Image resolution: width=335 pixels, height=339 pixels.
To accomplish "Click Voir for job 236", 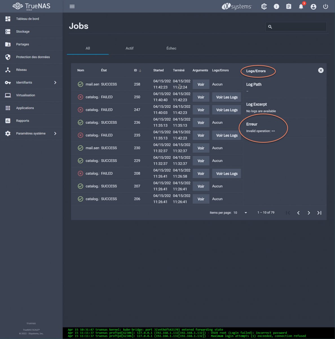I will tap(201, 123).
